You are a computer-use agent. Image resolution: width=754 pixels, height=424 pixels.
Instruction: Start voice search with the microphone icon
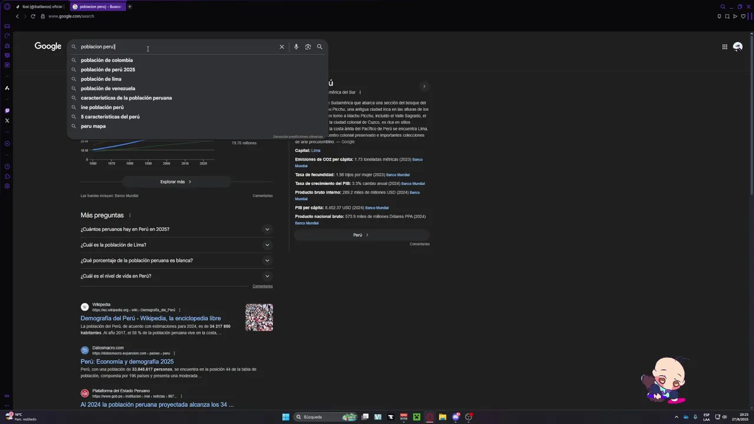pos(296,47)
